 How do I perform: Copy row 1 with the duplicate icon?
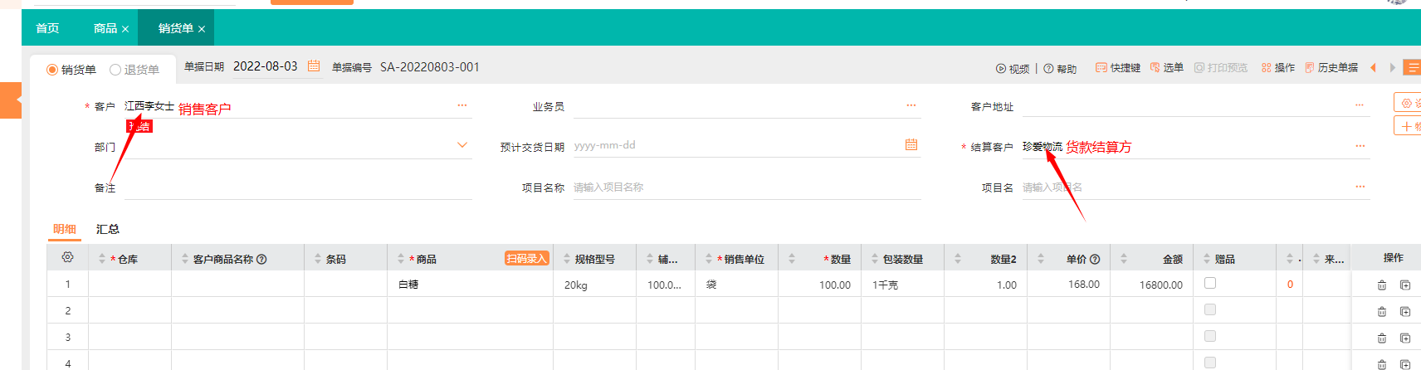1405,285
